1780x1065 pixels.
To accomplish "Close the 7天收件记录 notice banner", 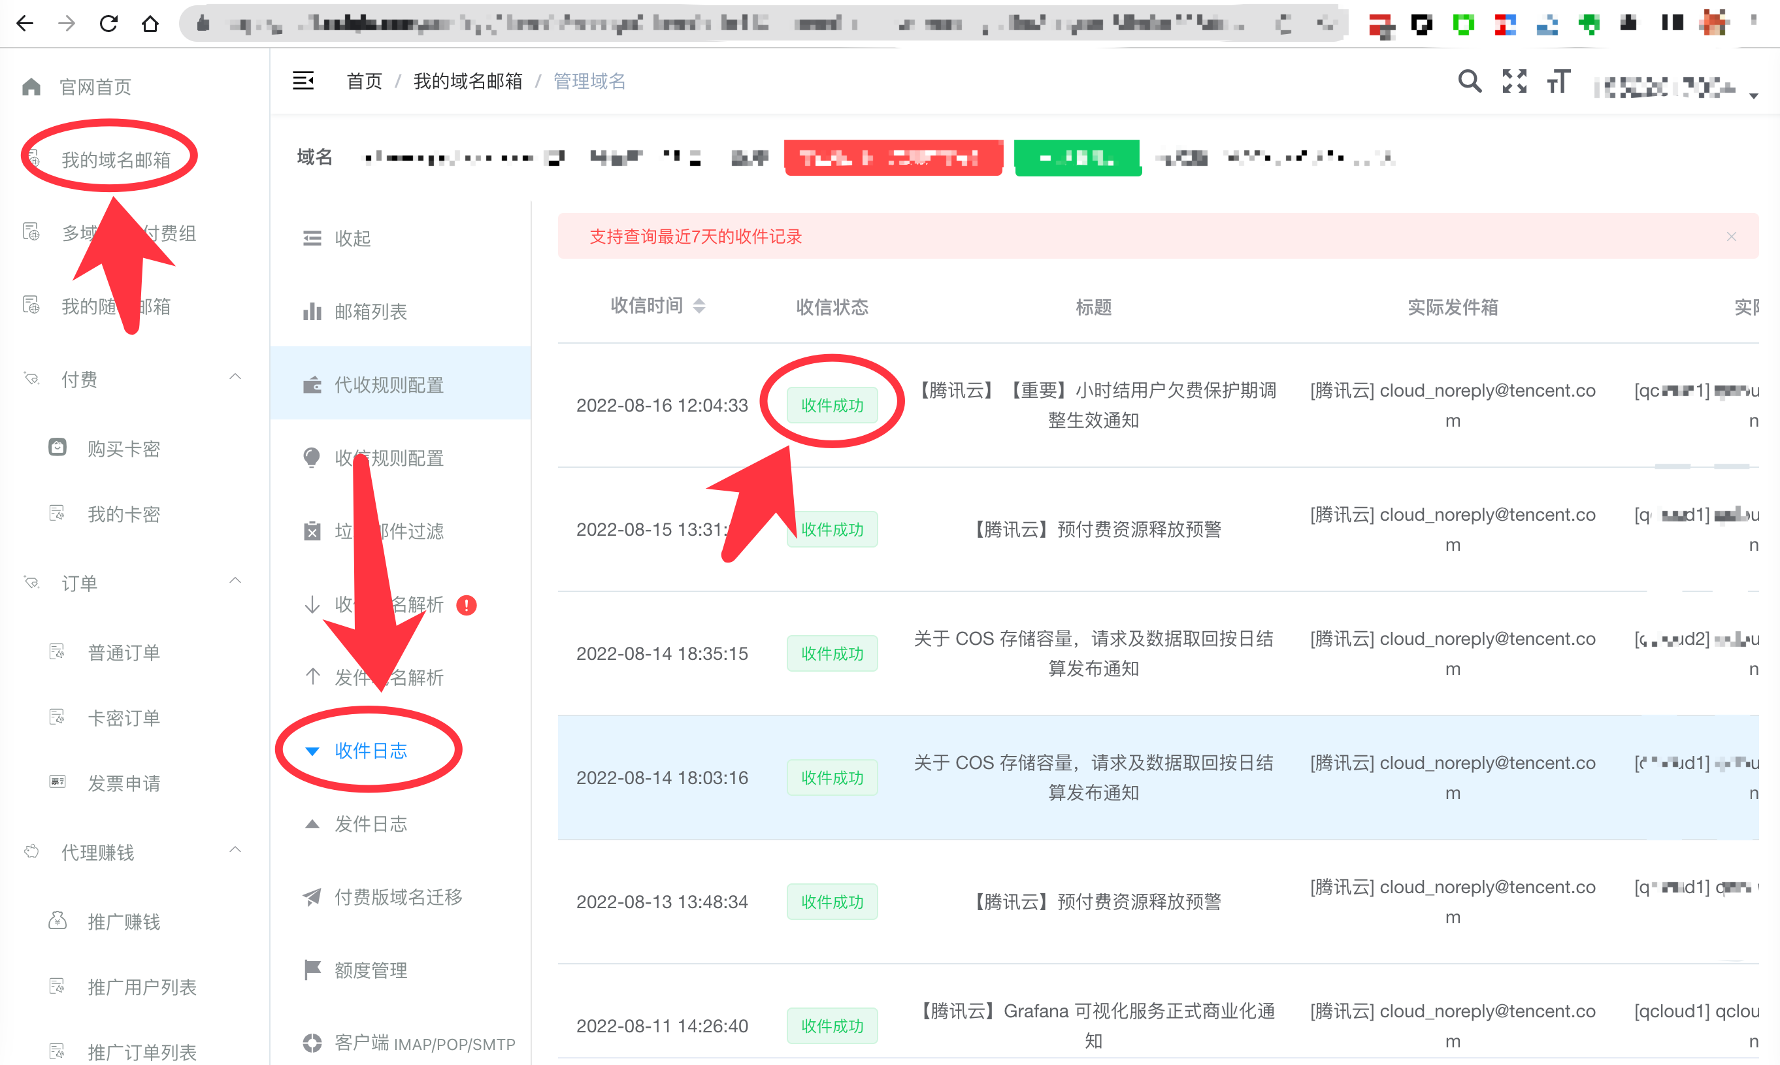I will tap(1731, 236).
